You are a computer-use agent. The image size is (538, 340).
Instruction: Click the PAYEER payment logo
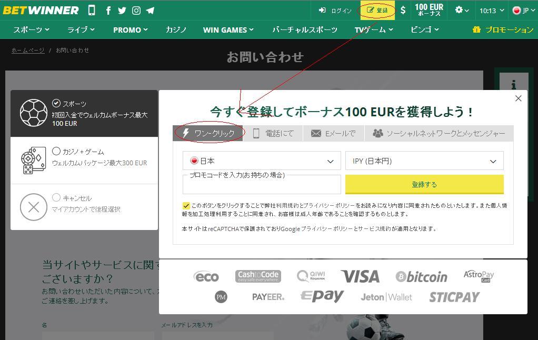click(x=268, y=297)
